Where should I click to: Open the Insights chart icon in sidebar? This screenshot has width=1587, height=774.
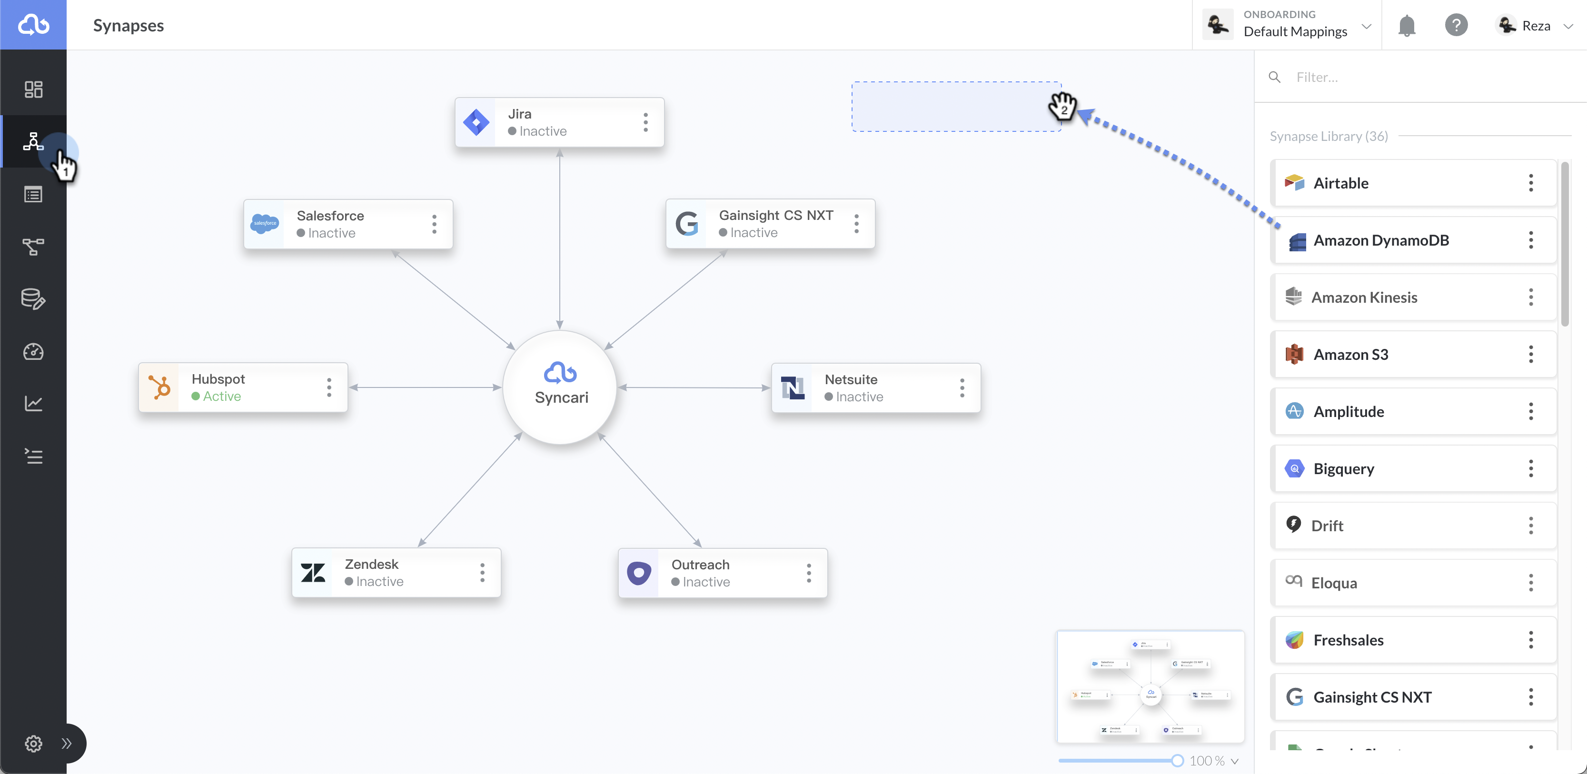(x=33, y=403)
